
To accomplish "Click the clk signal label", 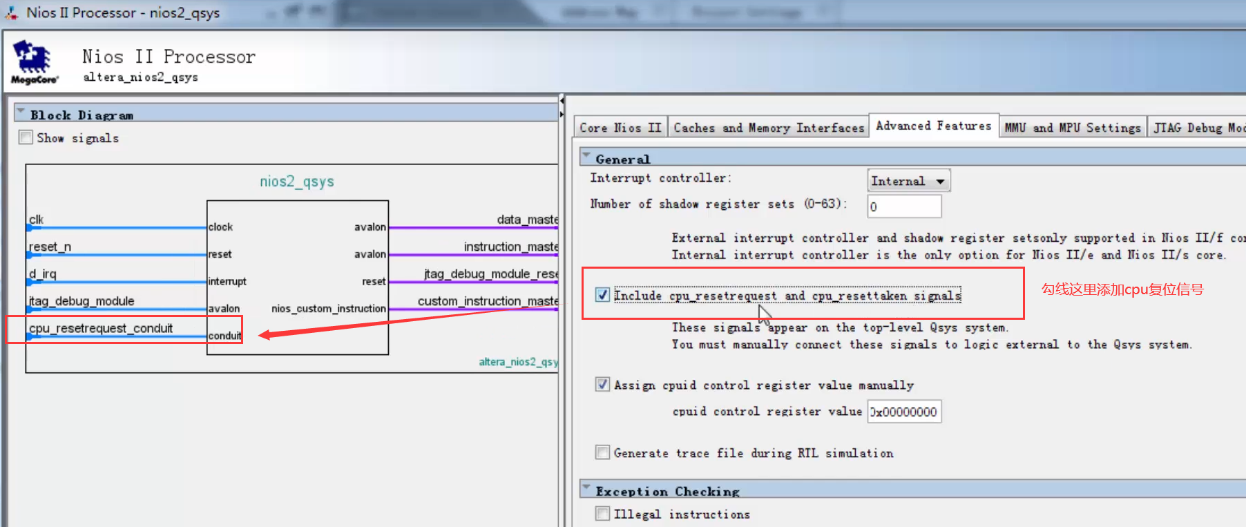I will (36, 220).
